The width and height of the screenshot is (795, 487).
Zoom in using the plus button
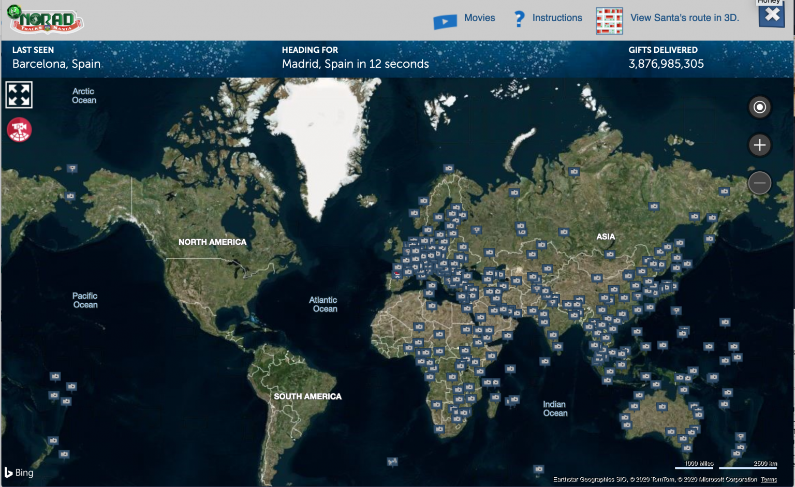tap(759, 145)
